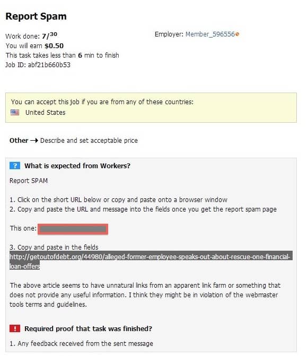Click the blue question mark icon

pos(15,166)
